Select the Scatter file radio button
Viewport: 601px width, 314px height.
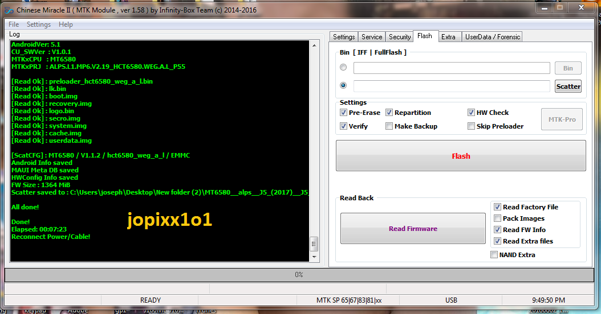(x=343, y=85)
